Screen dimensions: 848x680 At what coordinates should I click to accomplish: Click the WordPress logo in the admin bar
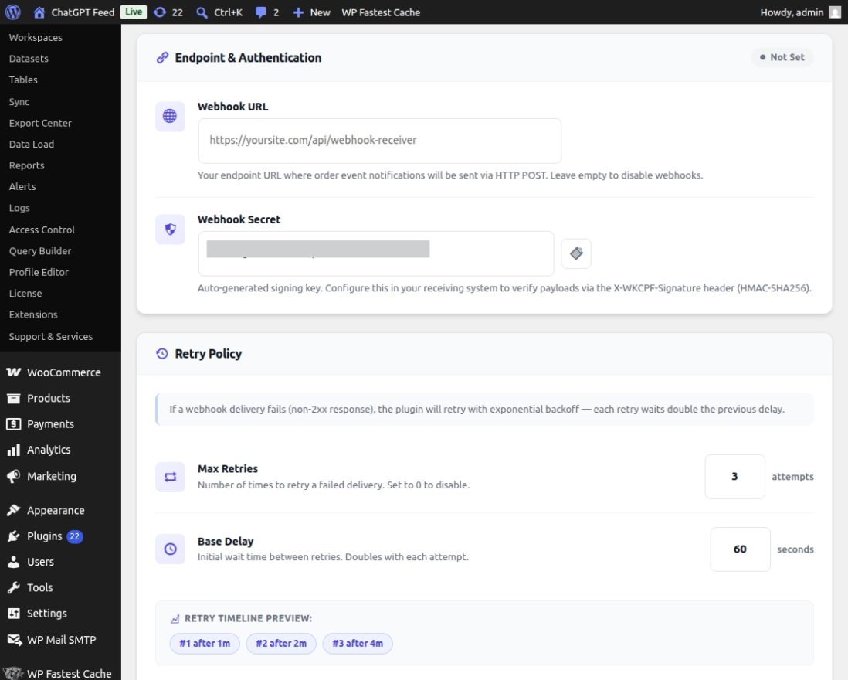click(11, 12)
